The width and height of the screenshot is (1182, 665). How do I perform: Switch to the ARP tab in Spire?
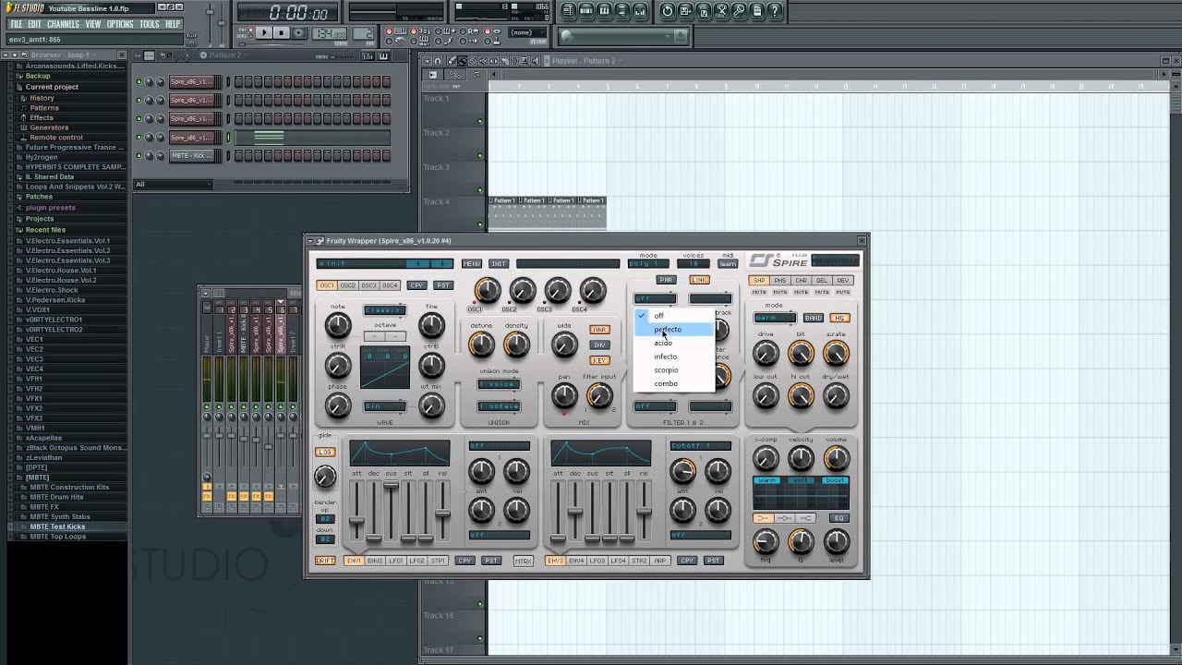[x=660, y=561]
